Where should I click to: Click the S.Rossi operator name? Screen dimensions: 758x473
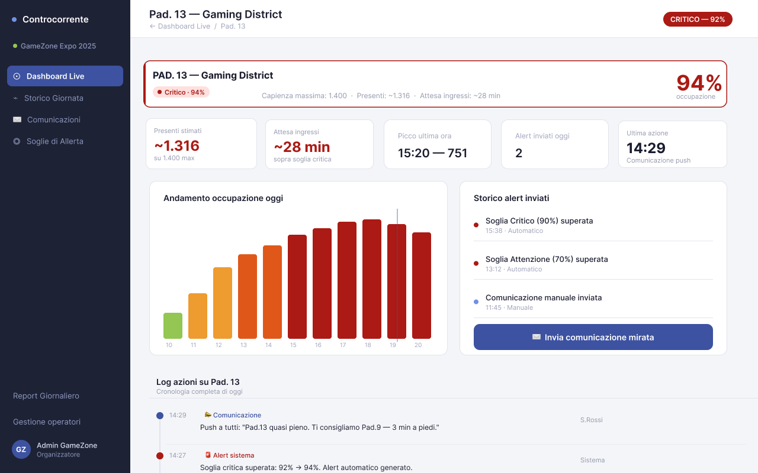click(x=592, y=420)
